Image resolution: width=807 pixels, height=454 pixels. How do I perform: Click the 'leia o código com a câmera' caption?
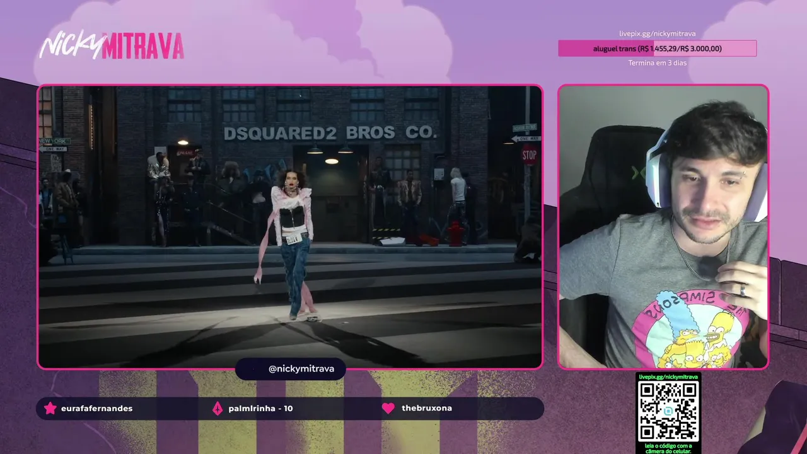pos(668,448)
